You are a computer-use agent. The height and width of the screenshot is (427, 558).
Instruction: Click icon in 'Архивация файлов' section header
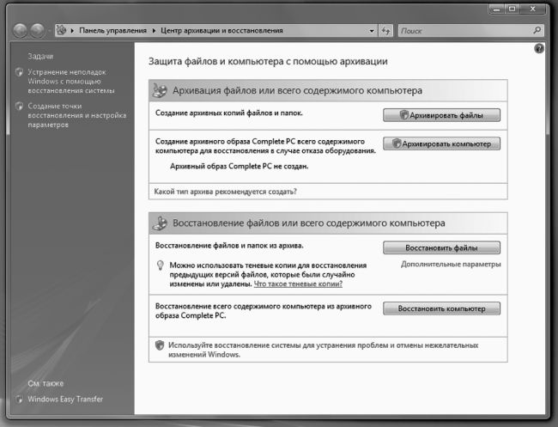click(160, 90)
